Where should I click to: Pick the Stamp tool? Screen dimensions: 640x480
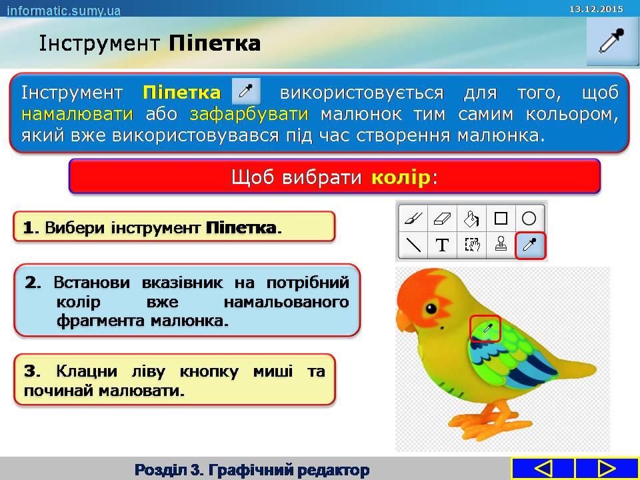[501, 245]
